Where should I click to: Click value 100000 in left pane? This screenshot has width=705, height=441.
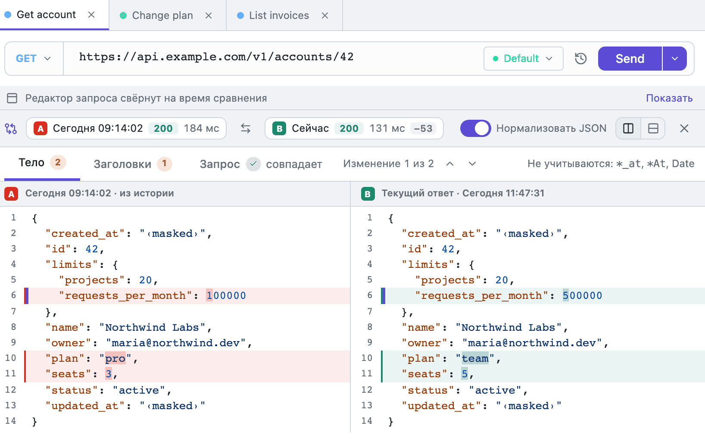[226, 295]
